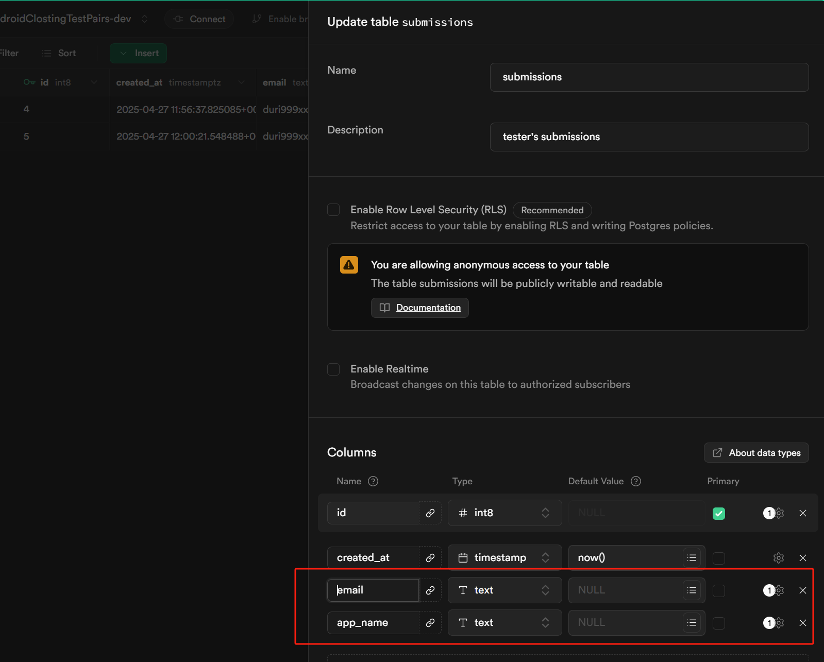This screenshot has height=662, width=824.
Task: Click the link icon next to app_name column
Action: [x=430, y=623]
